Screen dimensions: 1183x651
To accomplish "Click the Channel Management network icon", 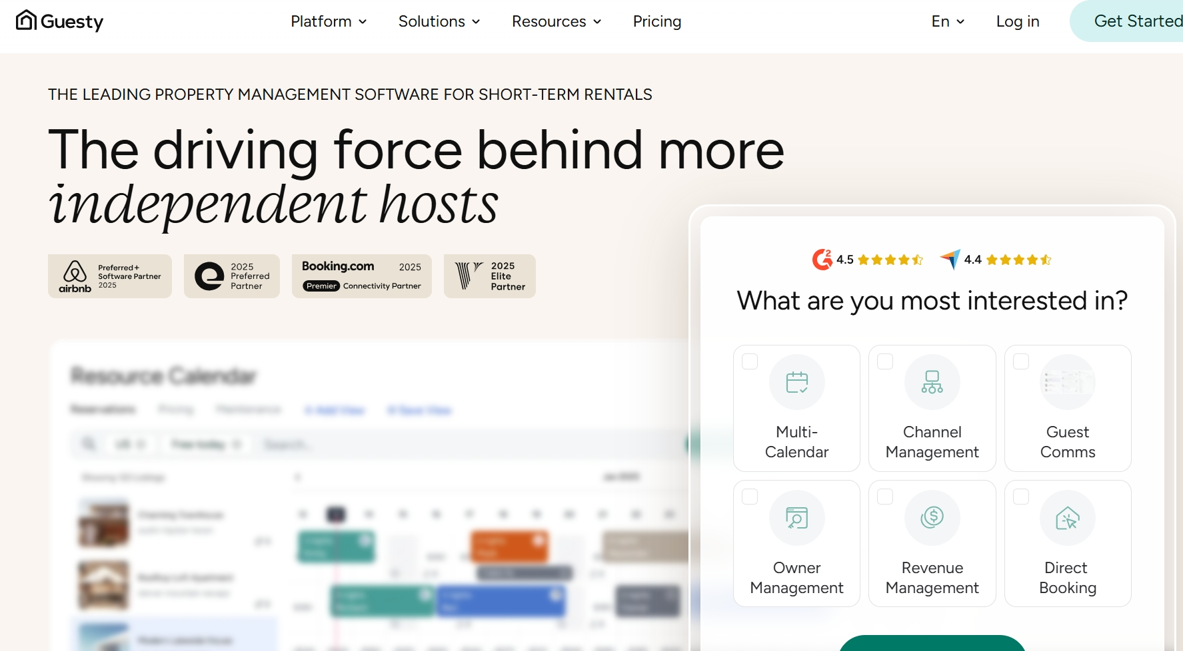I will coord(932,382).
